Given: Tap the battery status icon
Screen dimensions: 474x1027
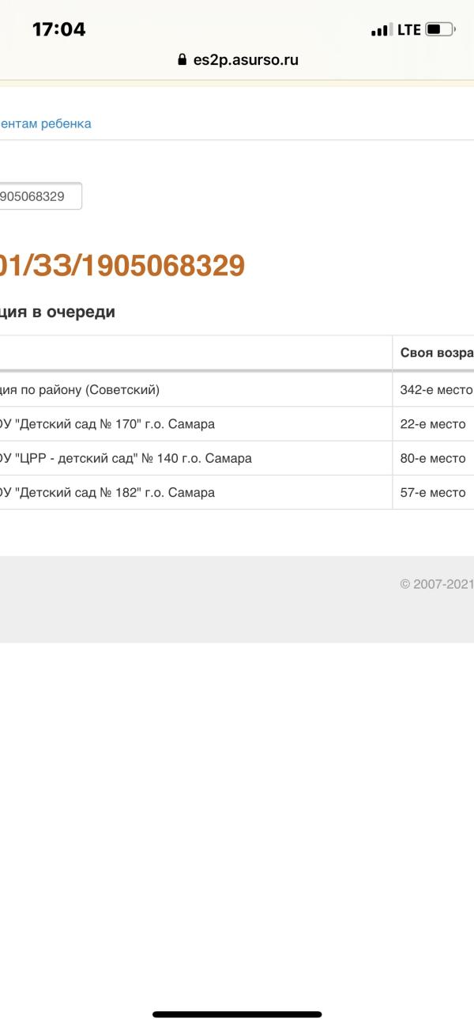Looking at the screenshot, I should (439, 30).
